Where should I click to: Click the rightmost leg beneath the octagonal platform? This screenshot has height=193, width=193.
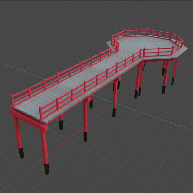point(174,71)
